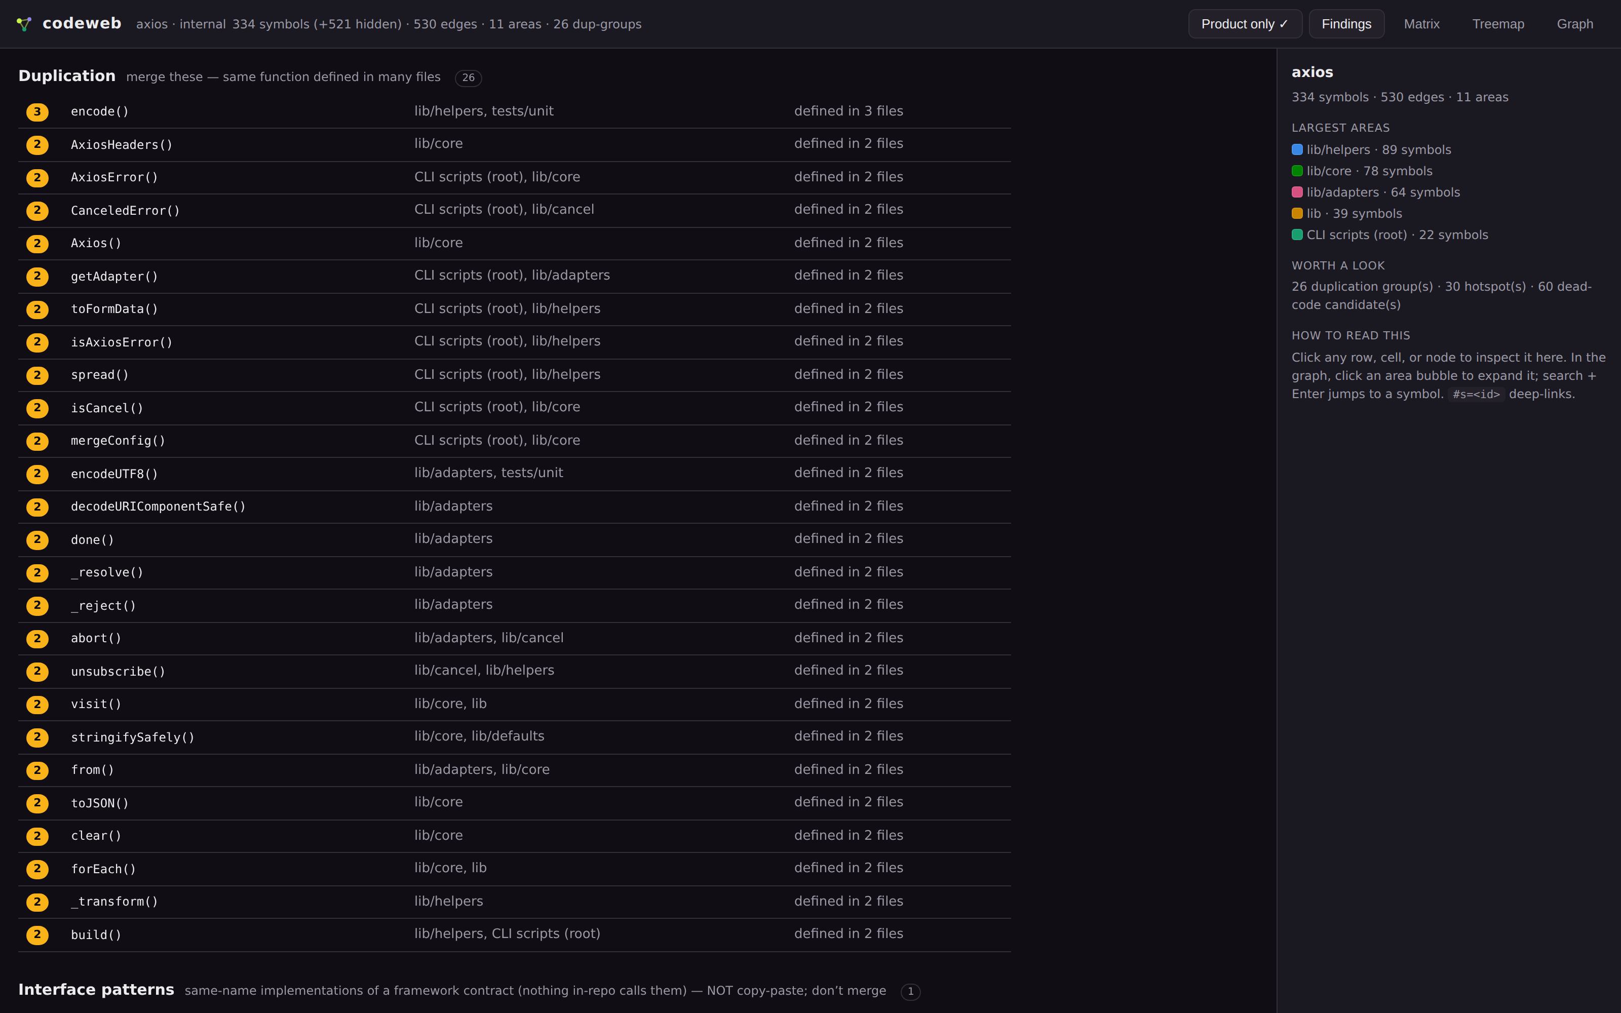Click 'lib/cancel, lib/helpers' areas for unsubscribe()

[x=484, y=671]
